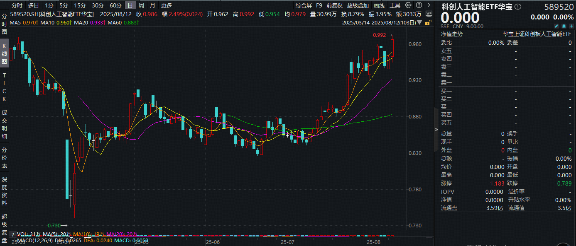576x246 pixels.
Task: Open the 更多 period options
Action: (166, 5)
